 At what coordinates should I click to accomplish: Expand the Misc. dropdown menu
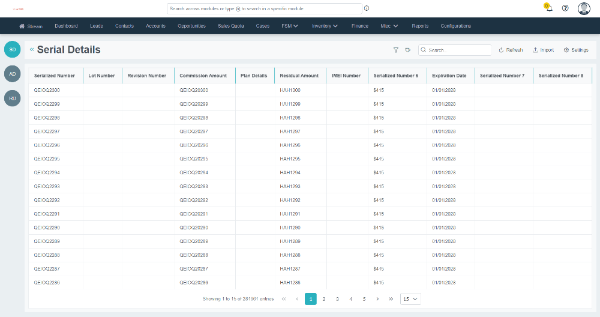[x=389, y=26]
